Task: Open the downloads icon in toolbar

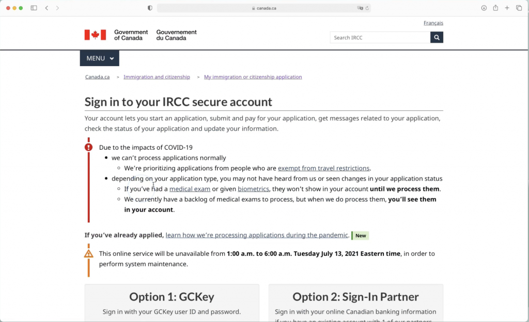Action: pos(484,8)
